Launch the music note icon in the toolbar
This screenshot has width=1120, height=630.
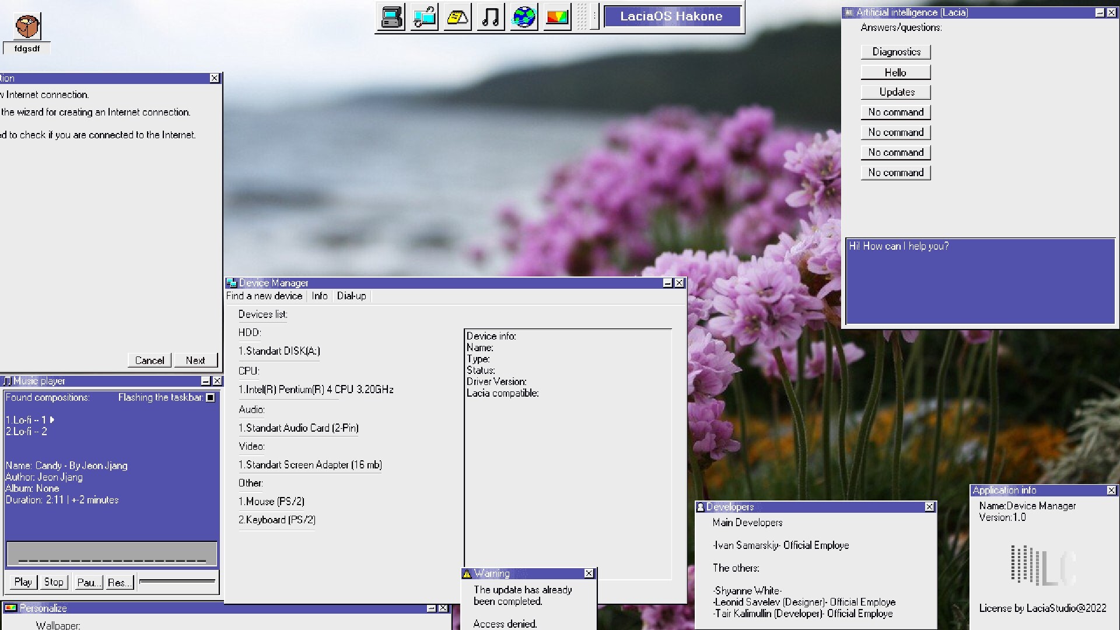(x=491, y=17)
